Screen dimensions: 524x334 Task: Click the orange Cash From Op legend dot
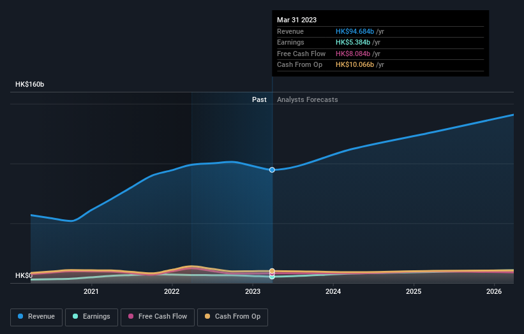pyautogui.click(x=207, y=316)
